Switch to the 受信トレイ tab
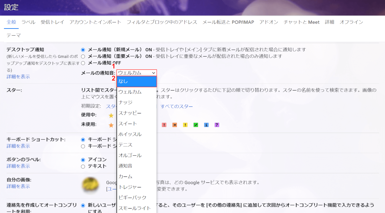 52,22
